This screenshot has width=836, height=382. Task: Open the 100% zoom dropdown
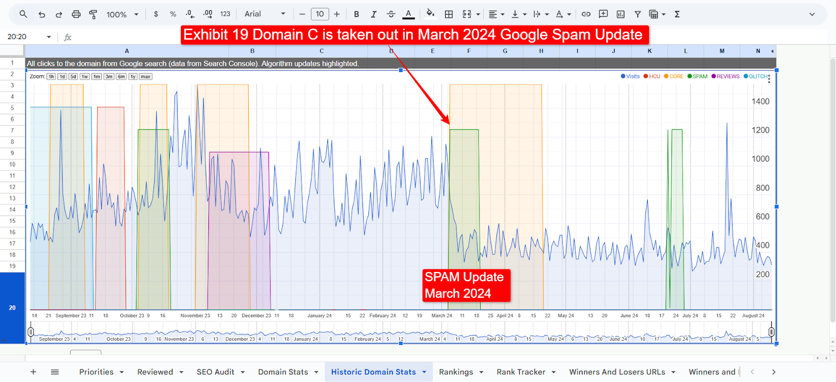coord(123,15)
